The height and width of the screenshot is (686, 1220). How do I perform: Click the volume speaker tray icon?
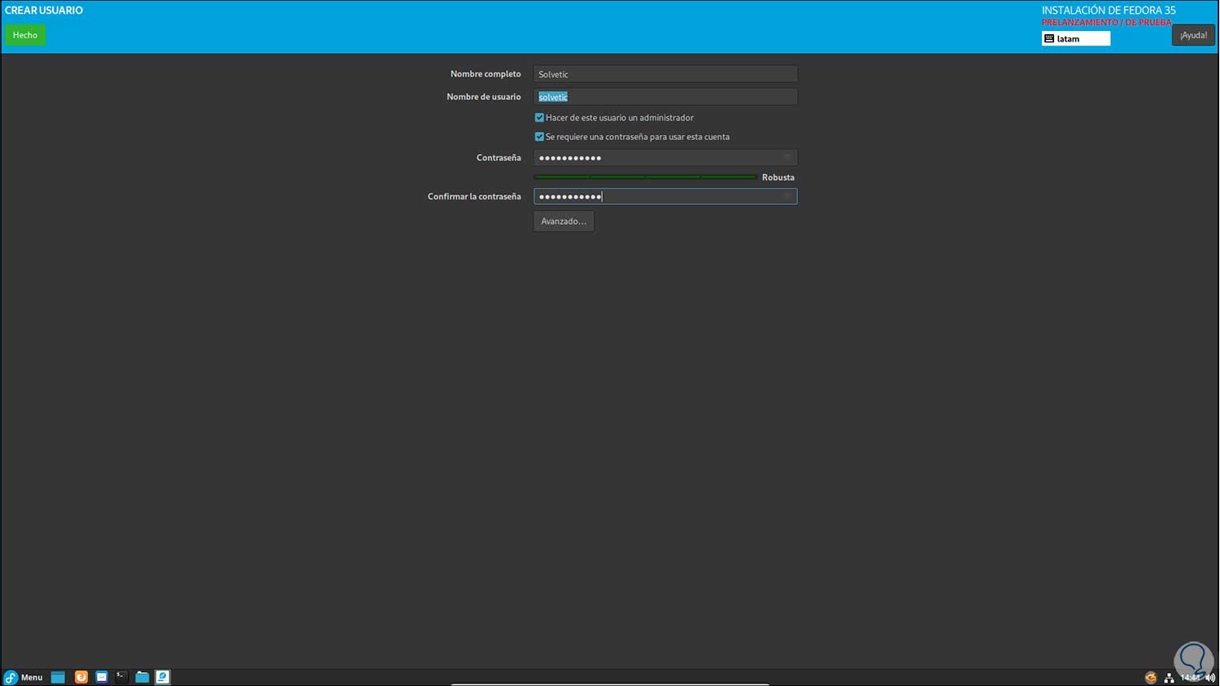[1210, 677]
